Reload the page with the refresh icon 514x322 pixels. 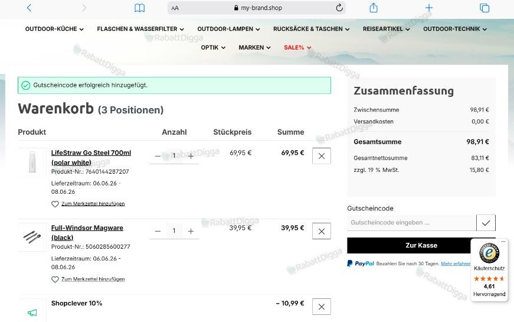pos(339,8)
